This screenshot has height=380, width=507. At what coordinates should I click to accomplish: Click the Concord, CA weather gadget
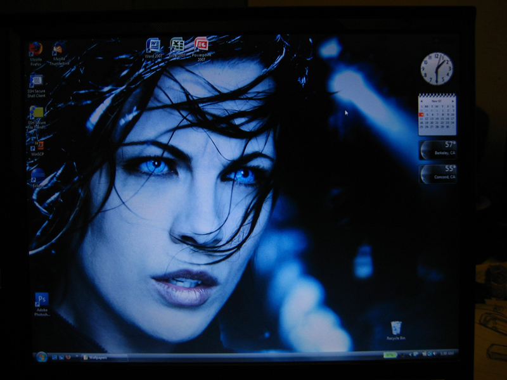[437, 174]
